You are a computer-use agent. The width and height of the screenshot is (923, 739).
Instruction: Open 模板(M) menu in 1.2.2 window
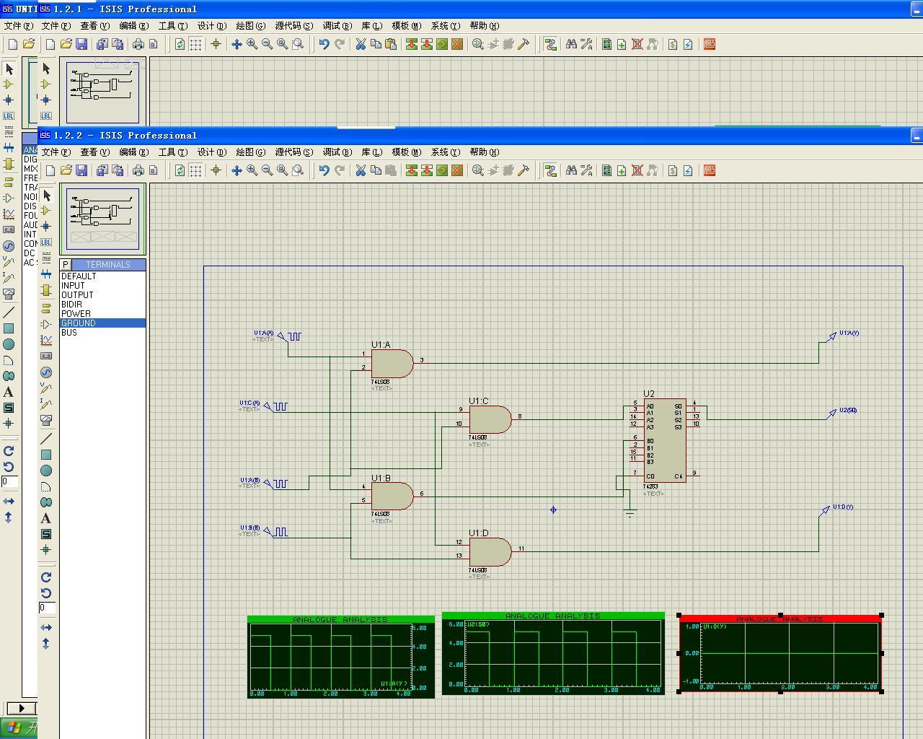click(x=407, y=152)
